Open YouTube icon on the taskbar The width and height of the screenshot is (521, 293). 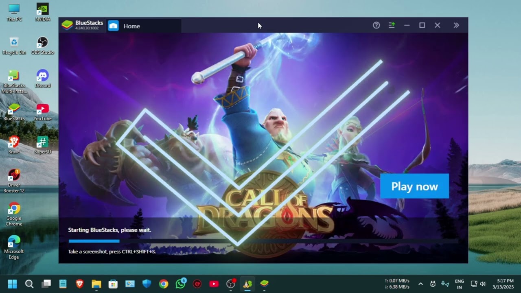click(214, 284)
